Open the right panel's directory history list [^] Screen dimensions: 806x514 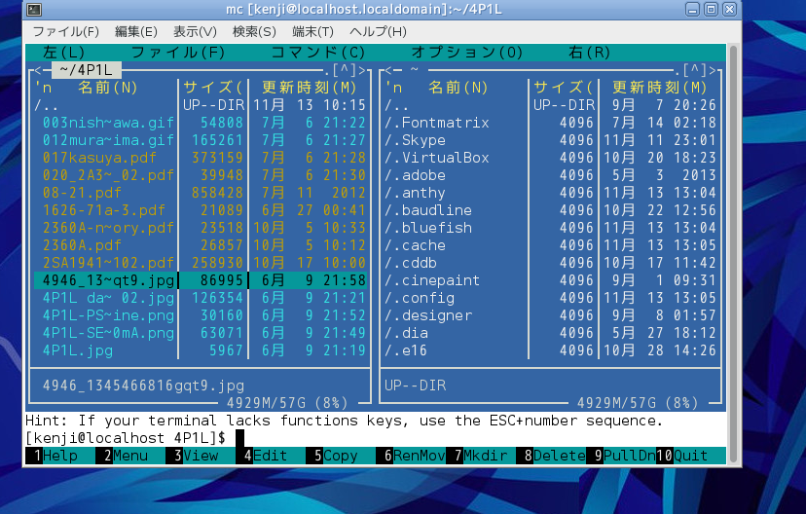coord(694,70)
